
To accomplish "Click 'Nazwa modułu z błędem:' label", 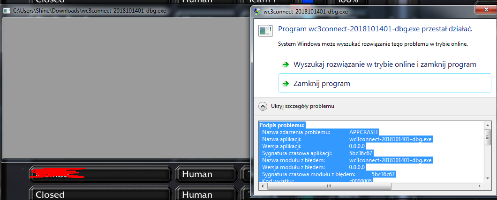I will [x=294, y=160].
